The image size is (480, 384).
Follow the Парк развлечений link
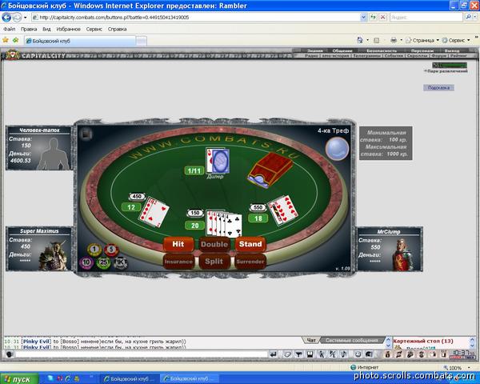point(447,71)
